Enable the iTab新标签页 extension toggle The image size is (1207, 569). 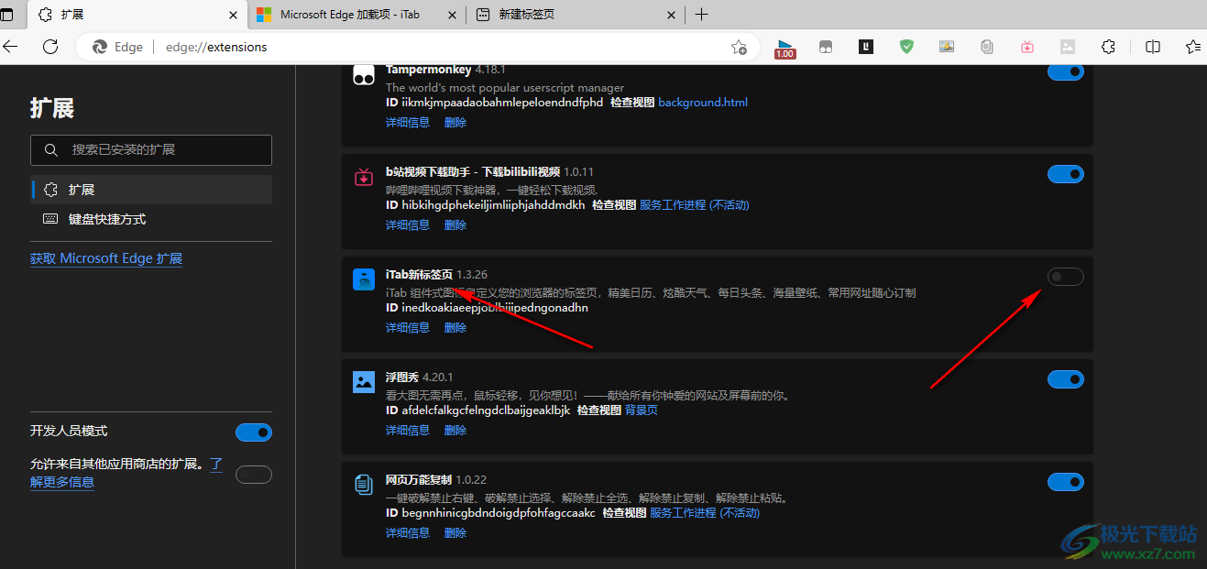coord(1066,277)
